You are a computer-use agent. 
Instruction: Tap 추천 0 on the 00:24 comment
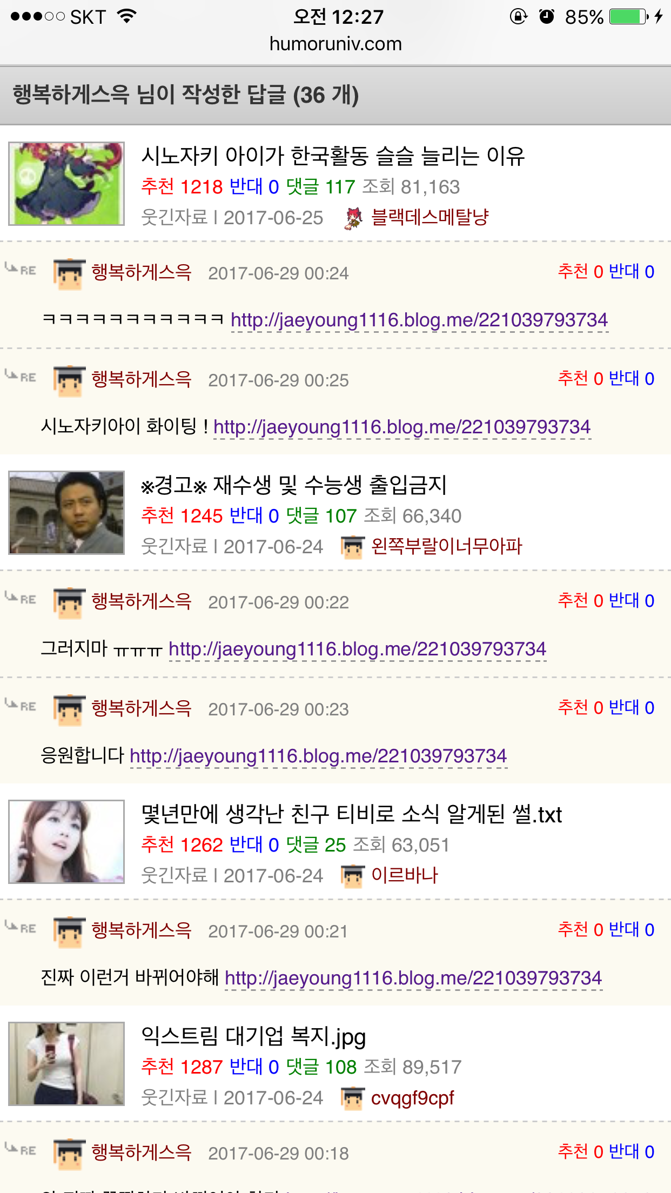(x=580, y=271)
